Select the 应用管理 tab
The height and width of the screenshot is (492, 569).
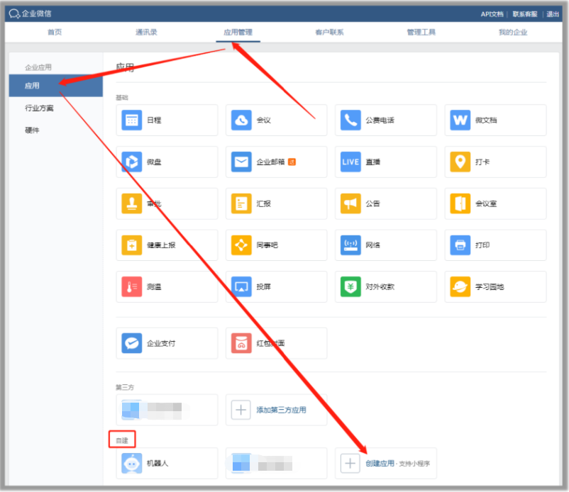click(238, 33)
